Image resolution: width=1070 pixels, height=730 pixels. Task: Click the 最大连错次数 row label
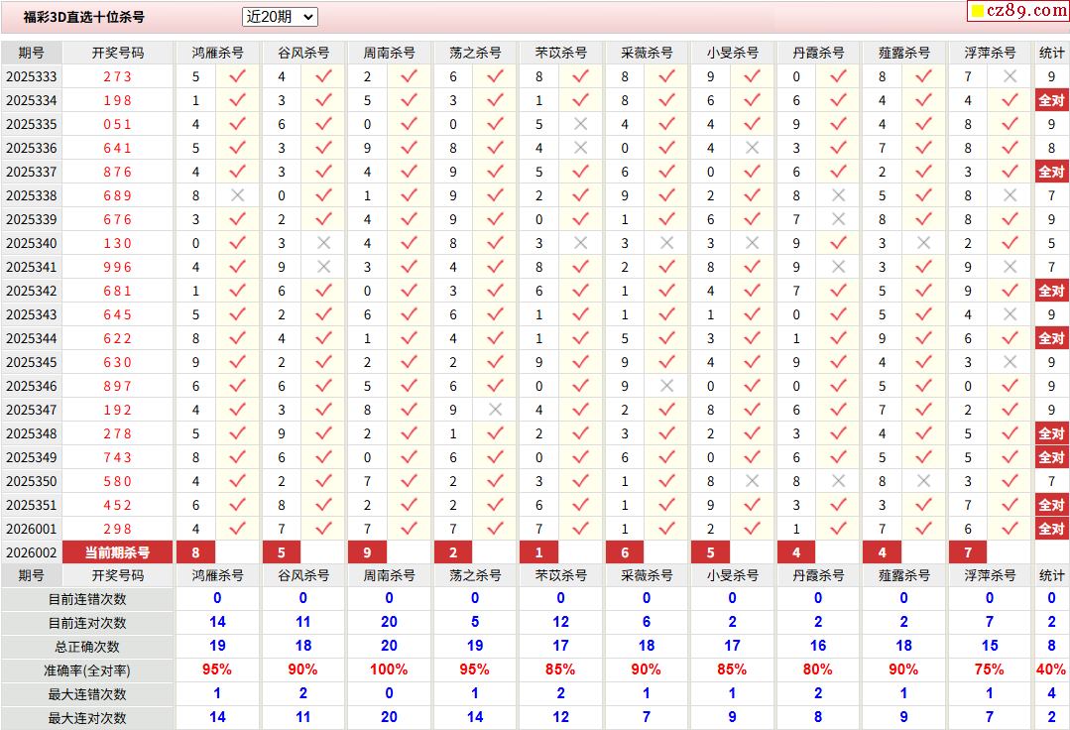click(87, 694)
